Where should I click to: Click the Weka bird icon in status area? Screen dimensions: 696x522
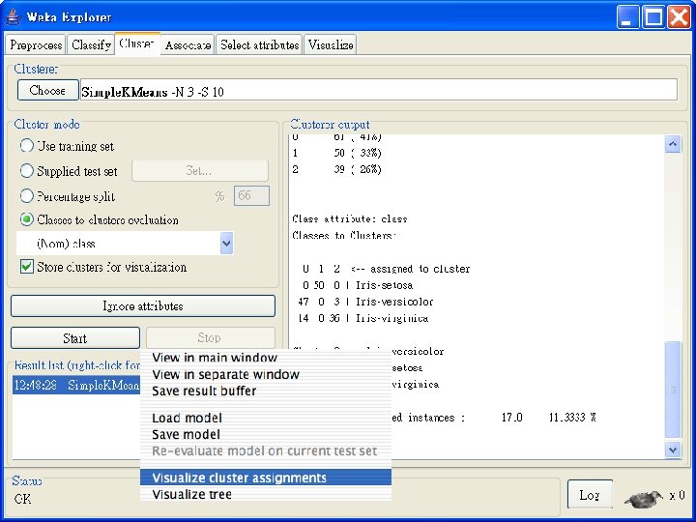[644, 498]
